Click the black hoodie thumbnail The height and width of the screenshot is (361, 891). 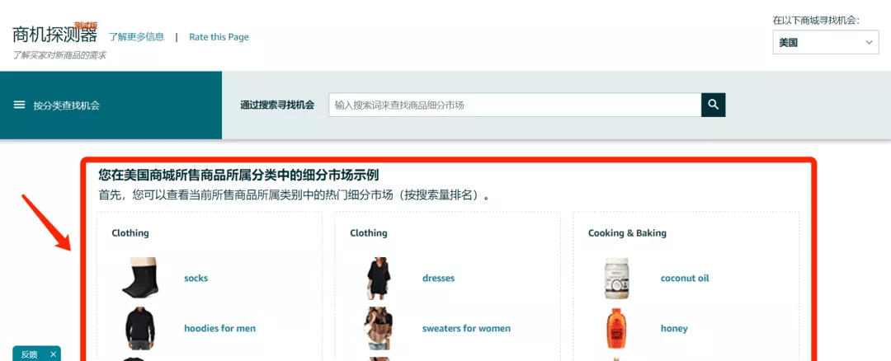(137, 328)
